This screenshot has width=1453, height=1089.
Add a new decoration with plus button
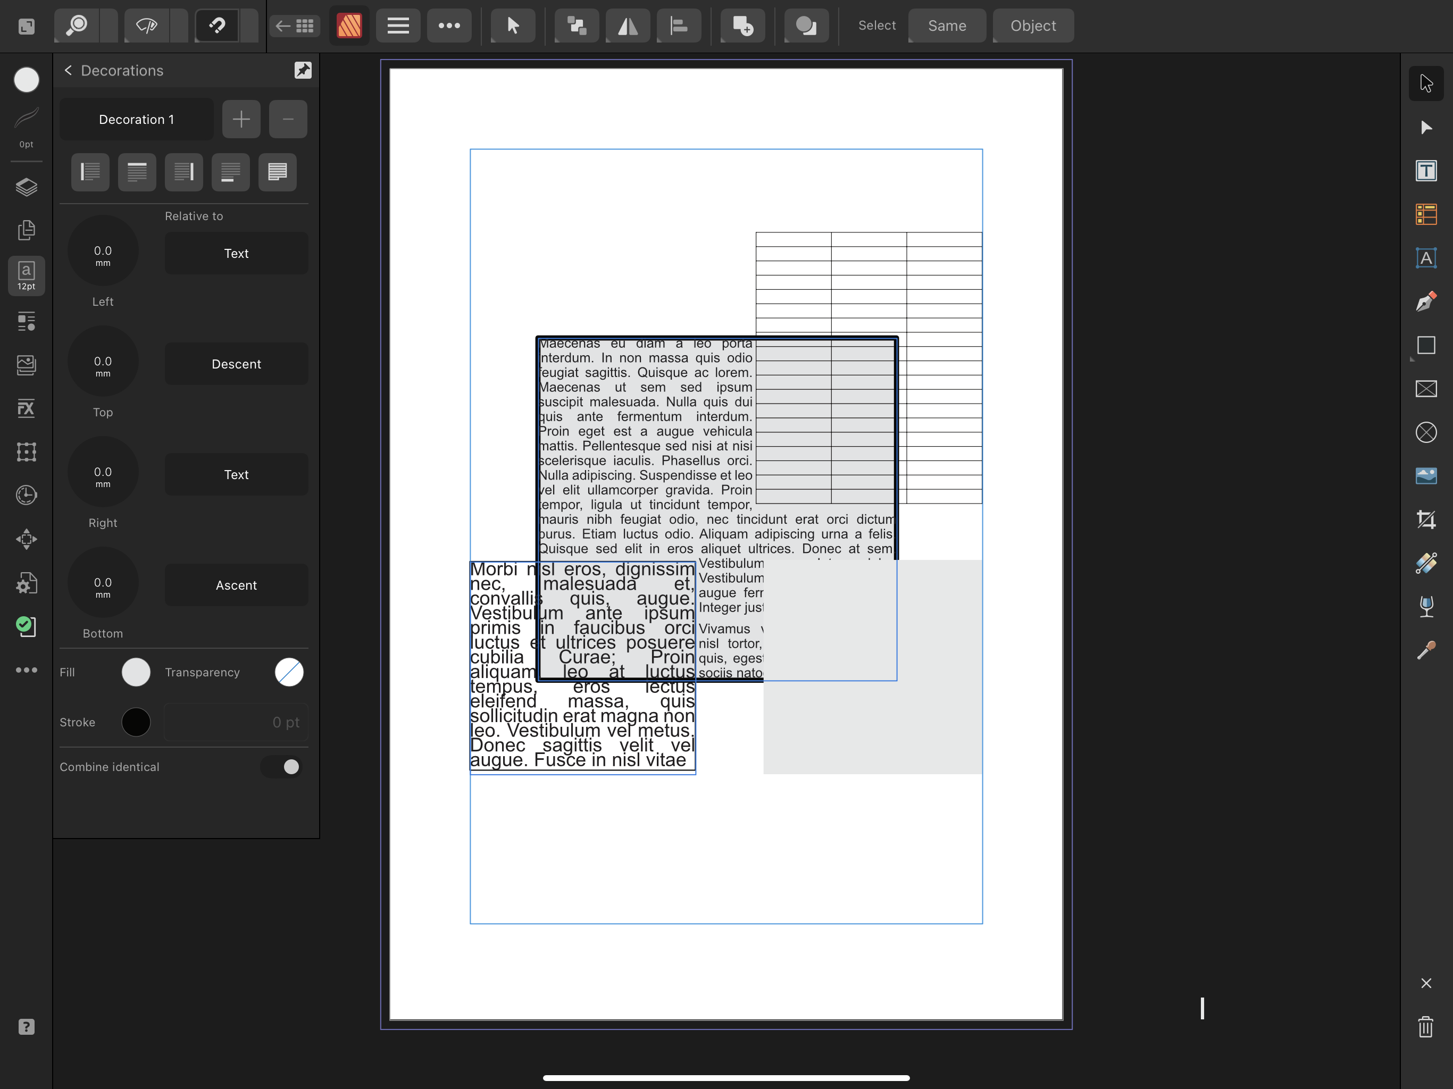click(241, 119)
